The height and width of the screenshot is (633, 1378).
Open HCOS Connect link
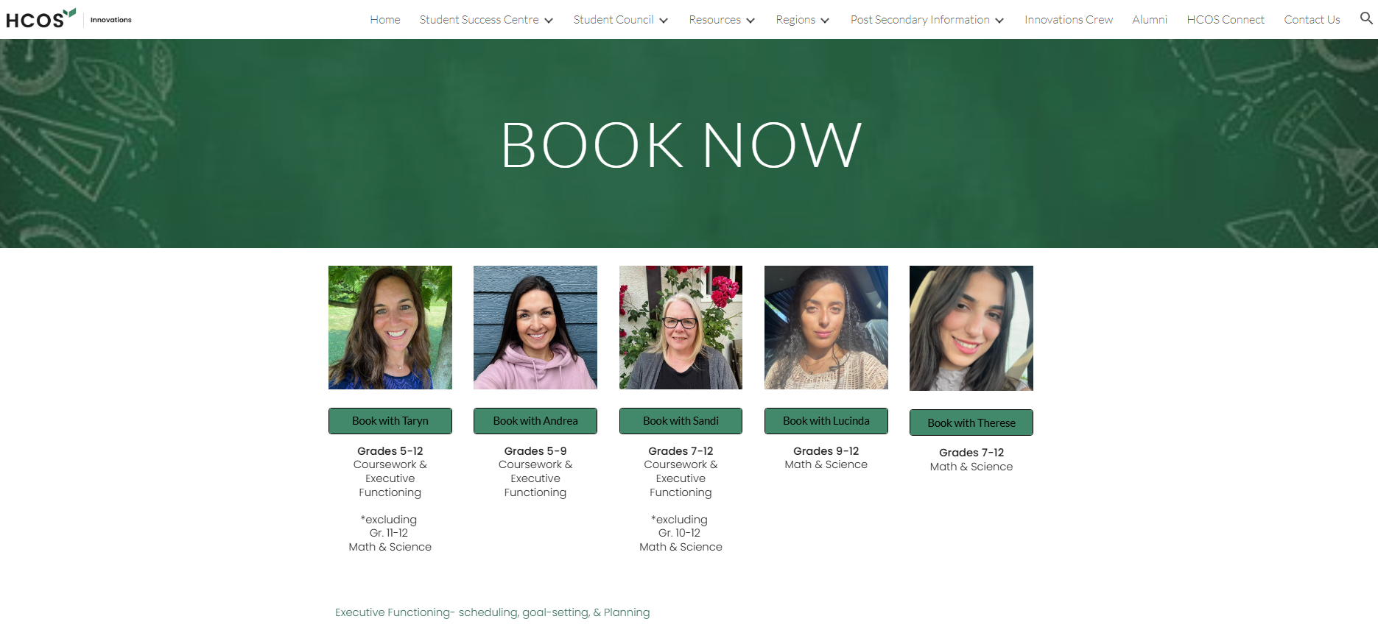click(x=1226, y=20)
